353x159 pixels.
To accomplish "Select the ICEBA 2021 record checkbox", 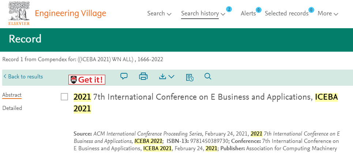I will (64, 97).
